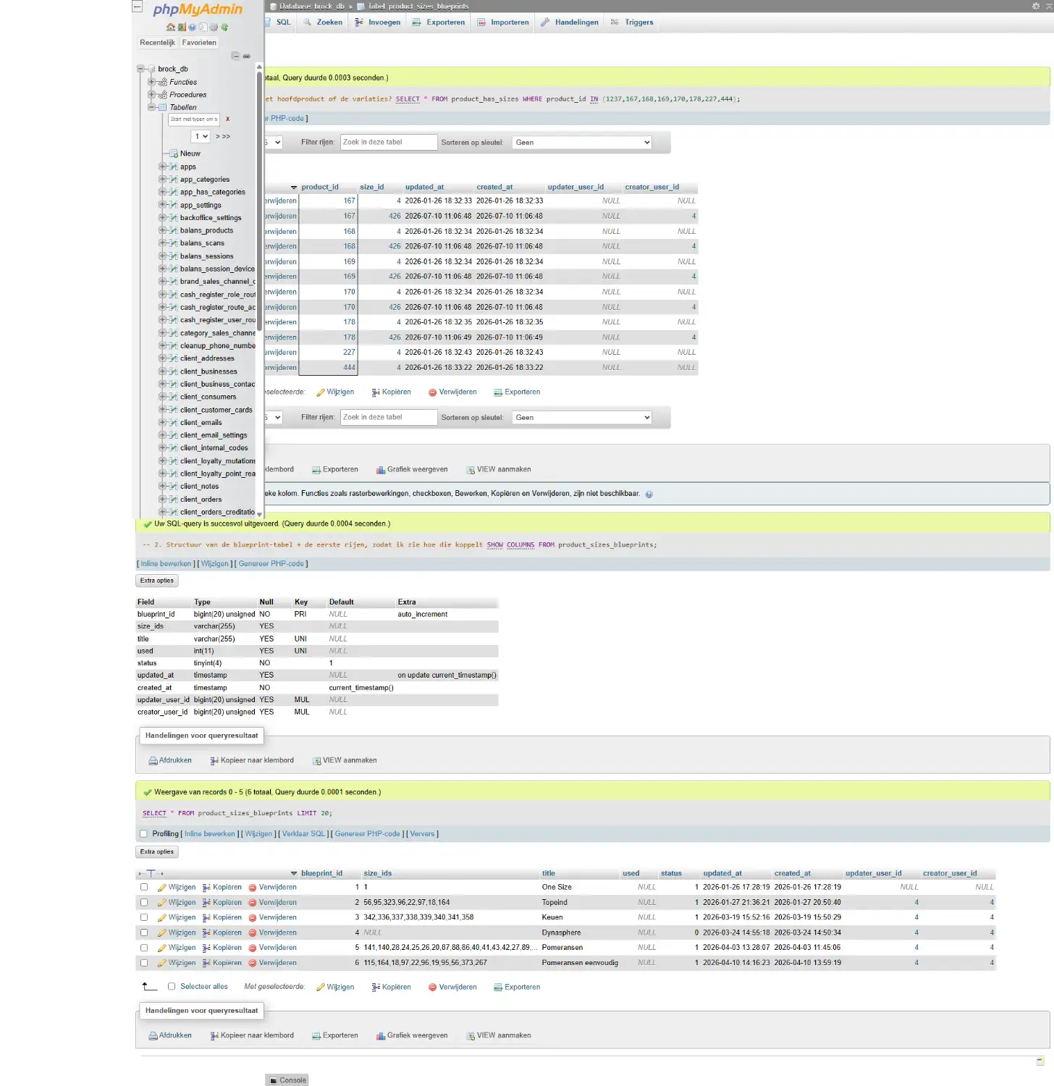Viewport: 1054px width, 1086px height.
Task: Click Wijzigen pencil for the Topoind row
Action: (x=177, y=903)
